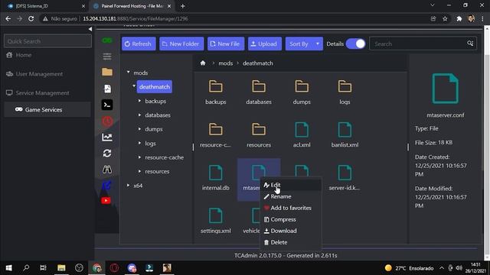Viewport: 490px width, 275px height.
Task: Collapse the left navigation panel arrow
Action: pos(90,29)
